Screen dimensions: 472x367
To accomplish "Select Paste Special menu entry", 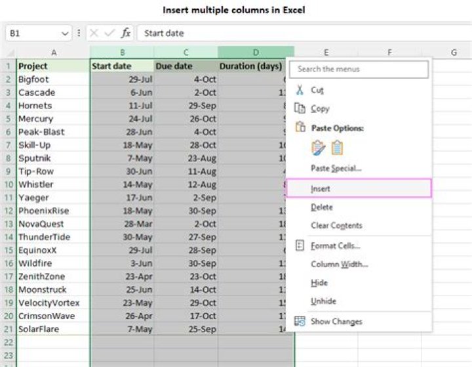I will point(336,169).
